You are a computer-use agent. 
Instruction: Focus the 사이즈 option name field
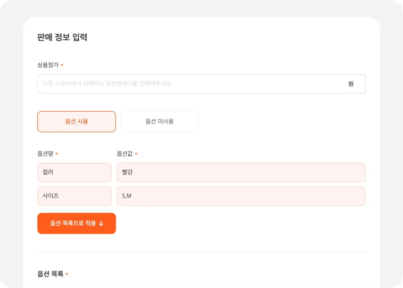[x=74, y=196]
